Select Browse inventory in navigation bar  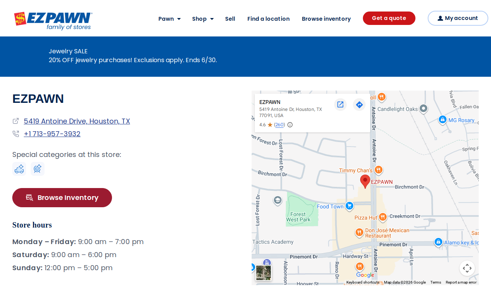pos(326,18)
